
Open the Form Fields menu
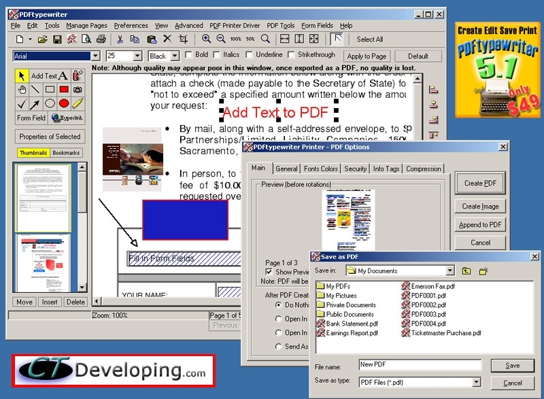coord(317,25)
